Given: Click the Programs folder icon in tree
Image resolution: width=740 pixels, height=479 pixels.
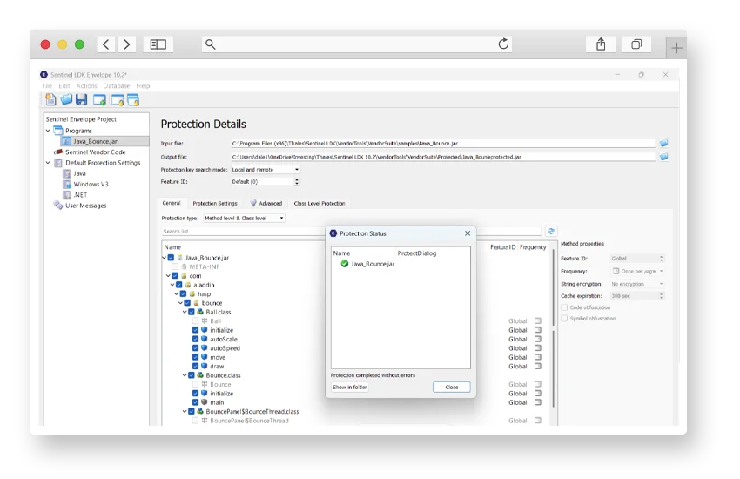Looking at the screenshot, I should pyautogui.click(x=58, y=131).
